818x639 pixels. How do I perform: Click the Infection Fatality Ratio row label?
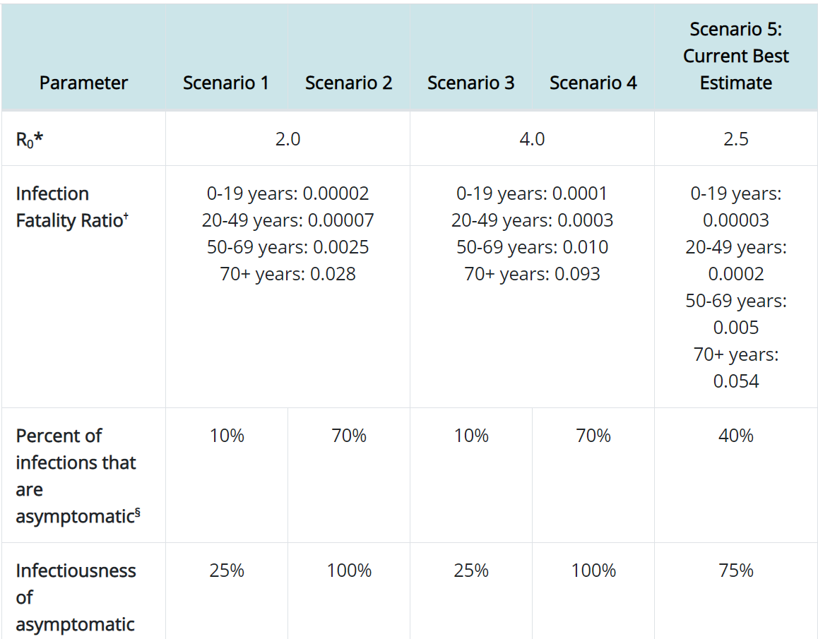click(x=53, y=207)
